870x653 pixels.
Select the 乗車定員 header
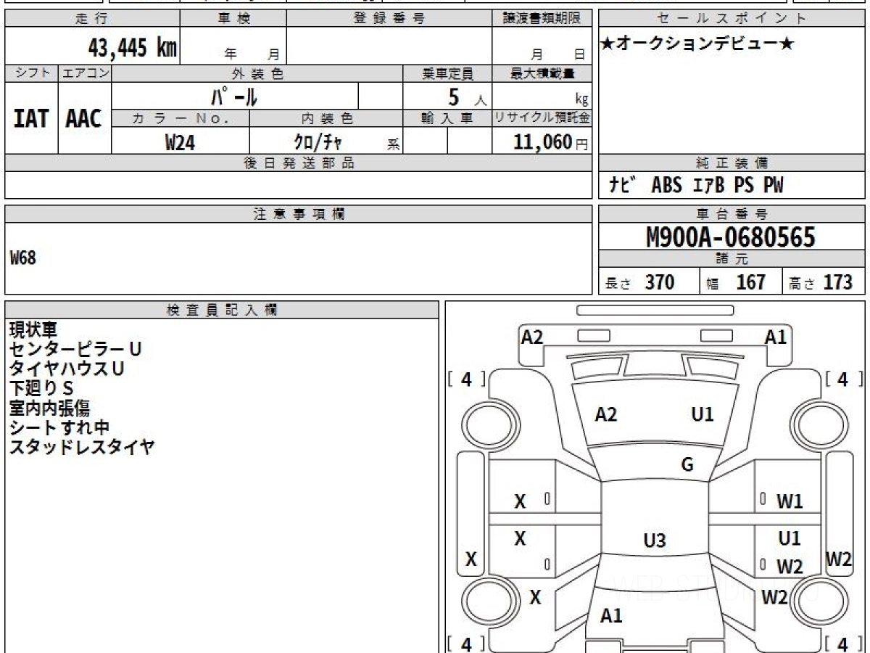click(x=447, y=73)
